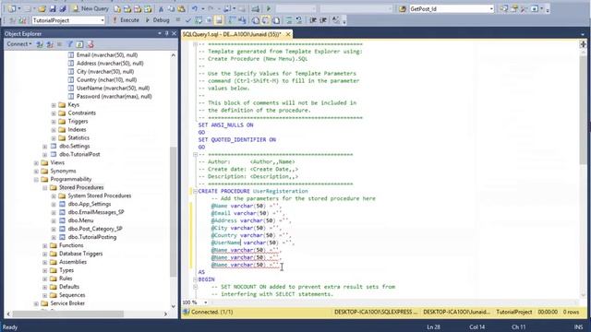Screen dimensions: 591x332
Task: Parse the query with the checkmark icon
Action: coord(188,20)
